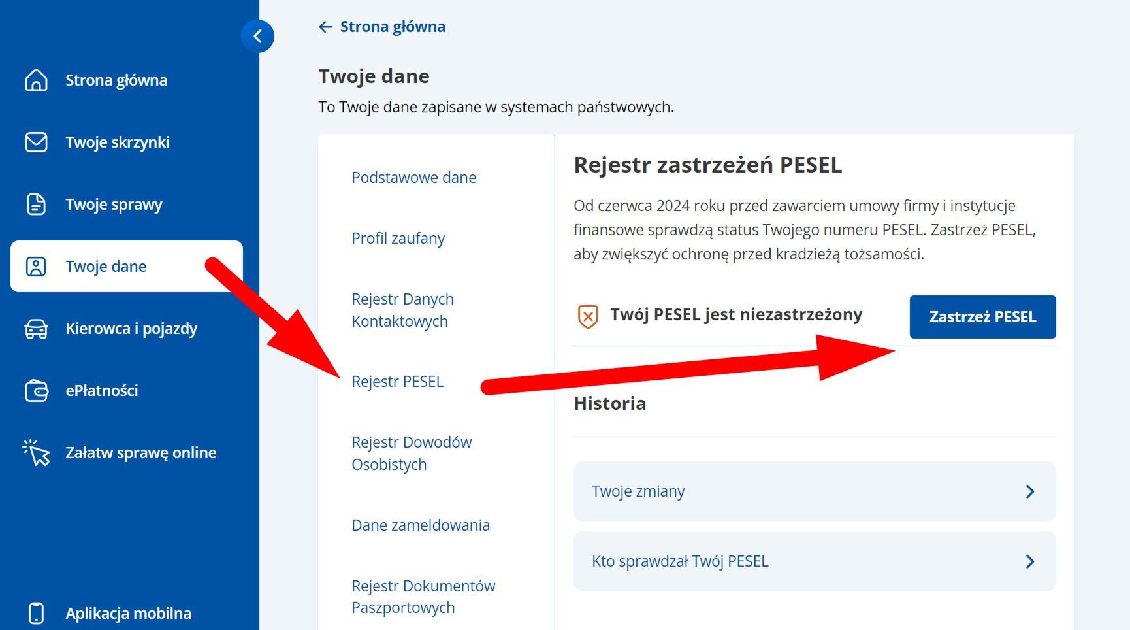1130x630 pixels.
Task: Click the back arrow to Strona główna
Action: [x=325, y=26]
